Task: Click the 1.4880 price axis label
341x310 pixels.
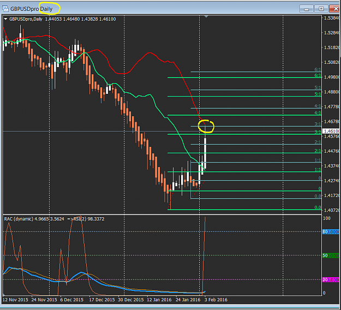Action: [x=332, y=92]
